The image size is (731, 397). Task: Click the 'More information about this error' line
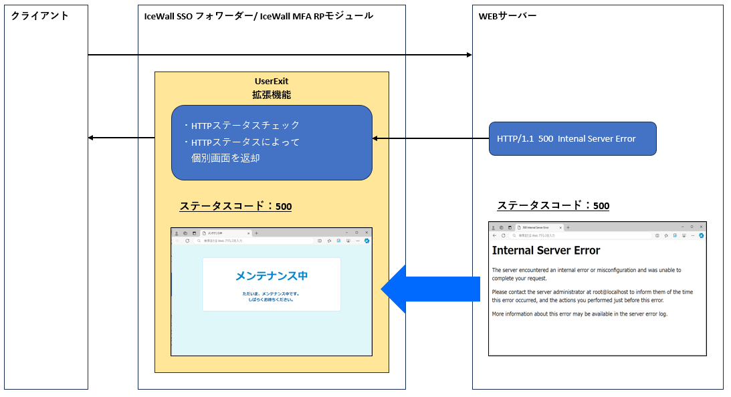pos(579,314)
